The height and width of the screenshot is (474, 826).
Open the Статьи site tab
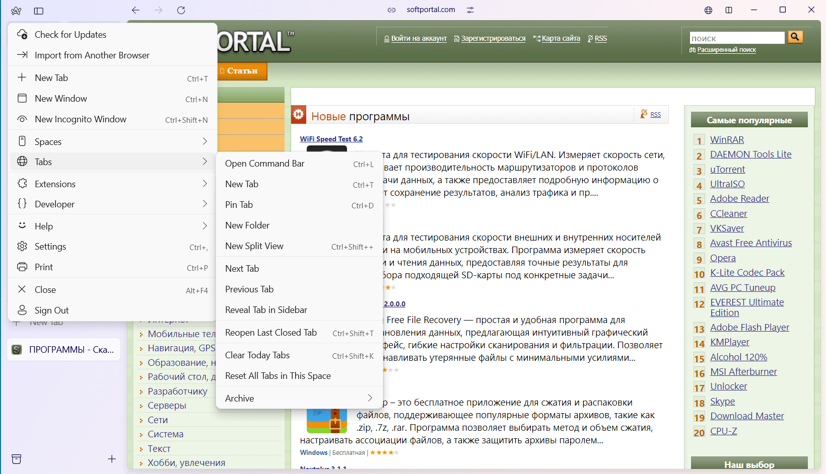(x=242, y=71)
